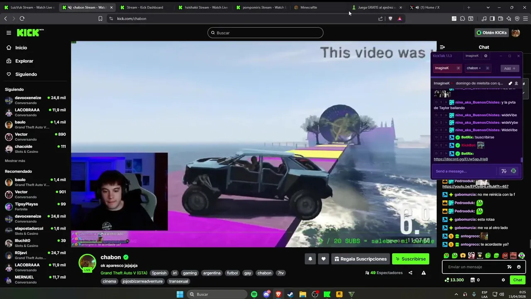The height and width of the screenshot is (299, 531).
Task: Click the KICK logo
Action: coord(30,33)
